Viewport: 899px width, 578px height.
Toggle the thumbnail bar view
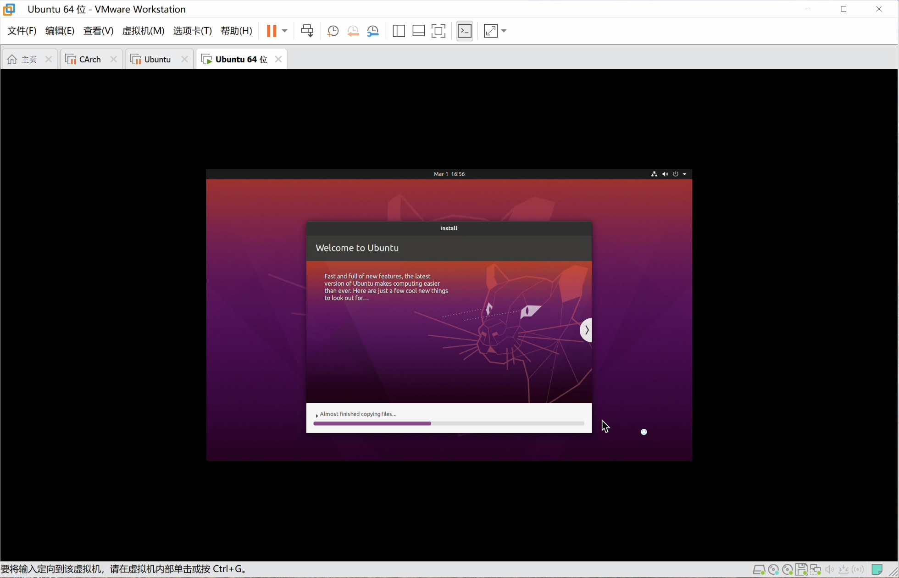click(419, 31)
